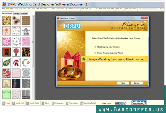Select the crescent moon and star background

(26, 63)
